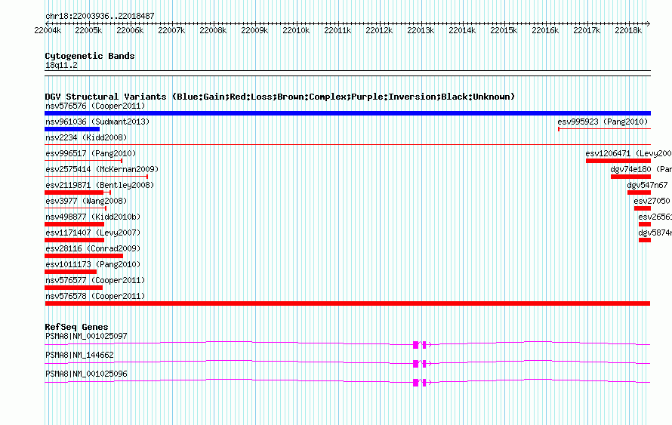Click the esv1011173 (Pang2010) label
This screenshot has height=425, width=672.
[93, 264]
